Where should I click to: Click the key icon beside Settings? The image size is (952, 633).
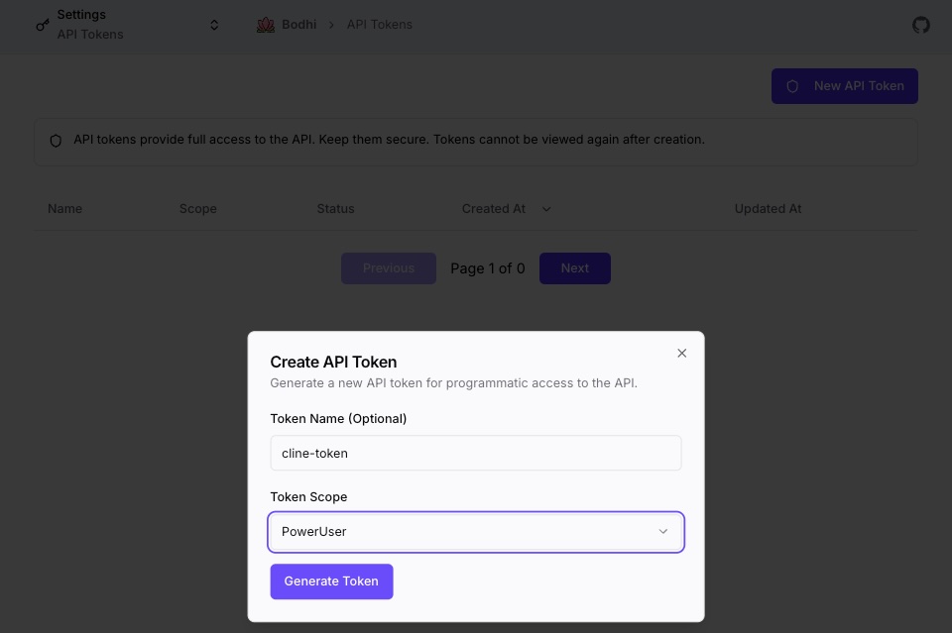[42, 24]
